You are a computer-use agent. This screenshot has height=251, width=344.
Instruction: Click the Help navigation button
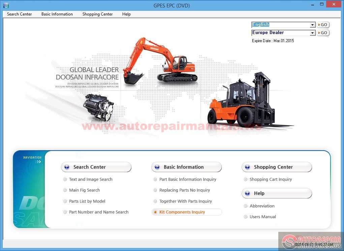[x=277, y=193]
